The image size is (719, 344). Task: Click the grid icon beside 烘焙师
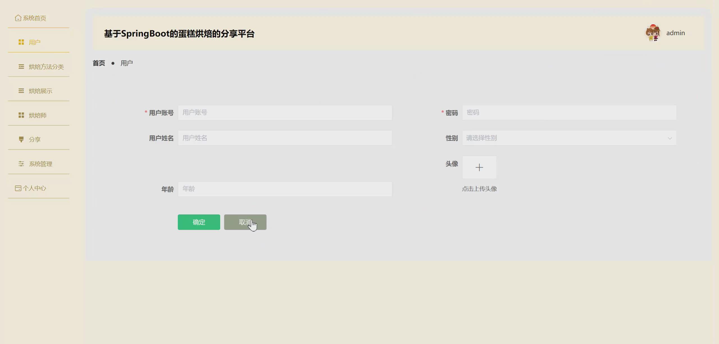pyautogui.click(x=21, y=115)
